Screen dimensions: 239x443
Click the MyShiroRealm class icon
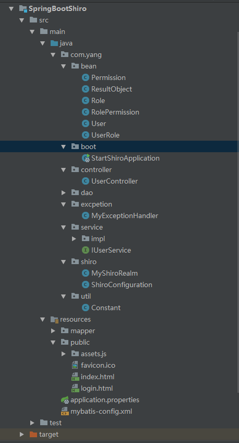click(86, 273)
